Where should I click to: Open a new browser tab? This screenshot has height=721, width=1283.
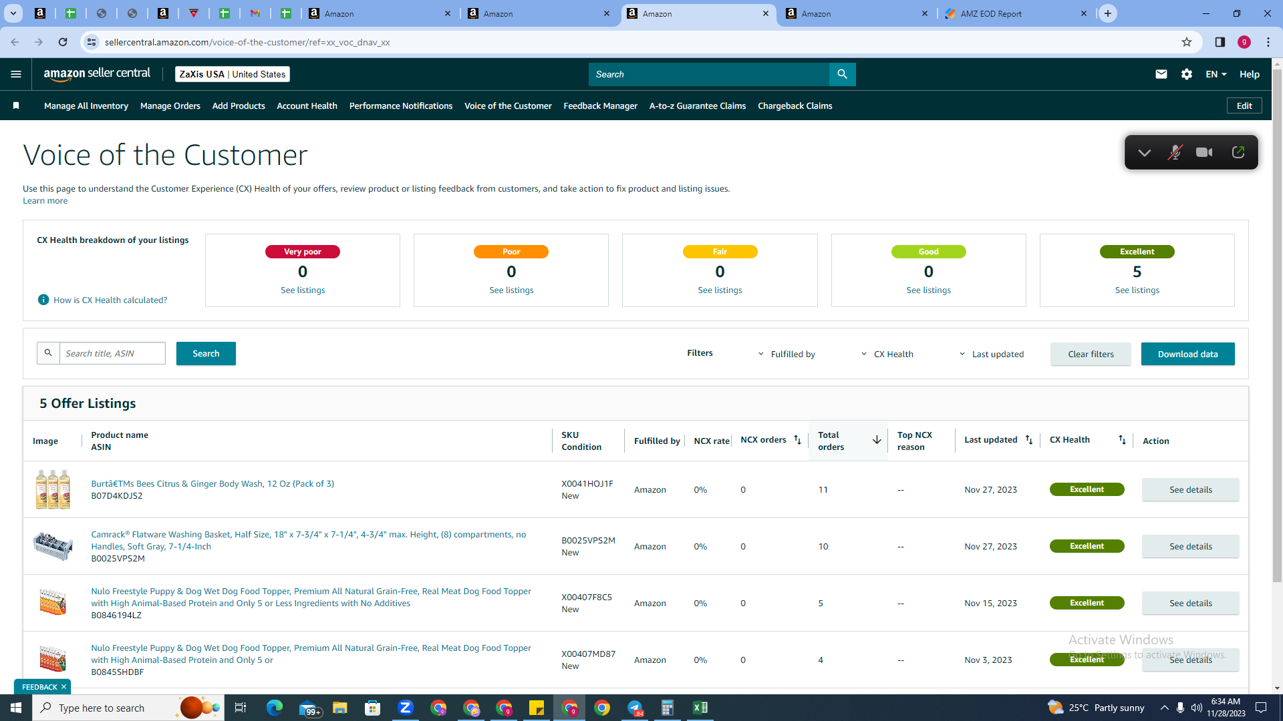1108,13
